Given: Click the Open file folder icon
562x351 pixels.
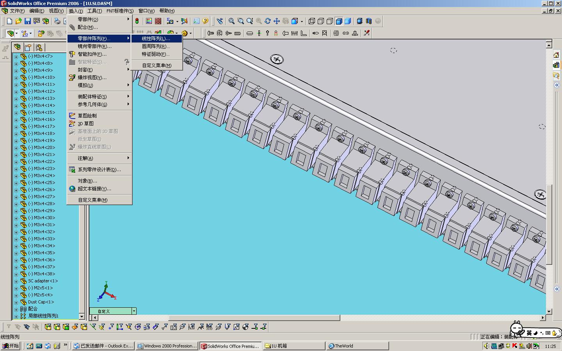Looking at the screenshot, I should point(18,21).
